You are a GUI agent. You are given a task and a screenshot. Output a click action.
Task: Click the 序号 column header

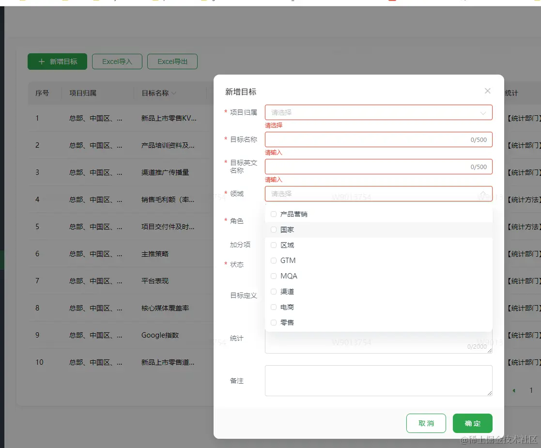(x=42, y=93)
